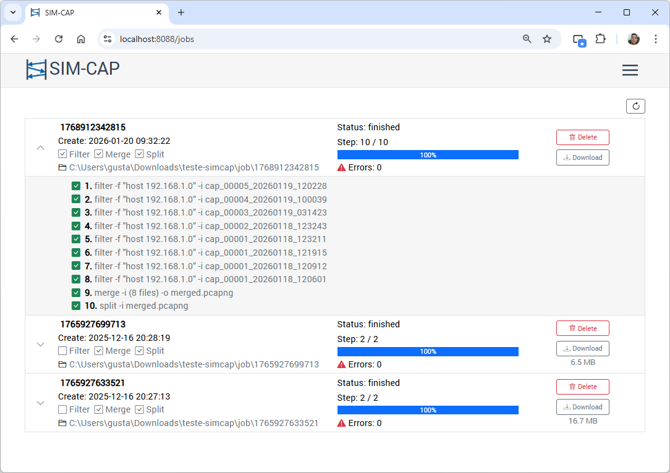
Task: Expand job 1765927699713 steps
Action: 41,345
